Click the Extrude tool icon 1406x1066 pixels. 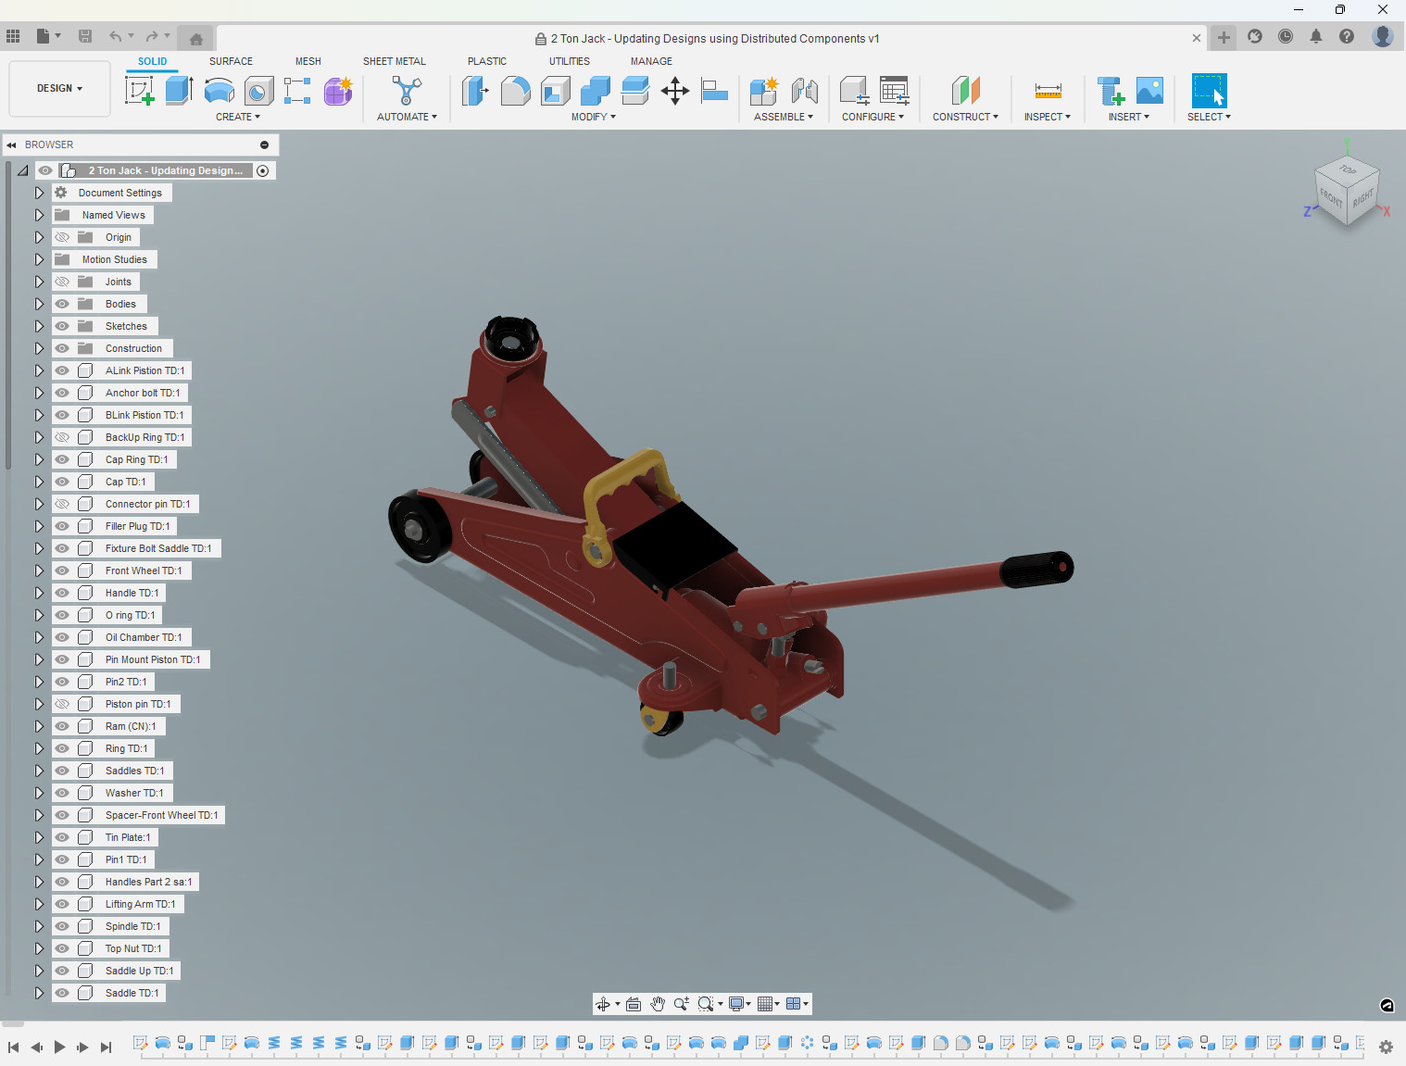[179, 91]
